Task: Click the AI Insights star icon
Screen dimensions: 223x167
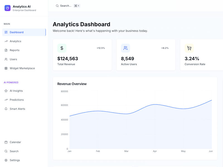Action: point(6,91)
